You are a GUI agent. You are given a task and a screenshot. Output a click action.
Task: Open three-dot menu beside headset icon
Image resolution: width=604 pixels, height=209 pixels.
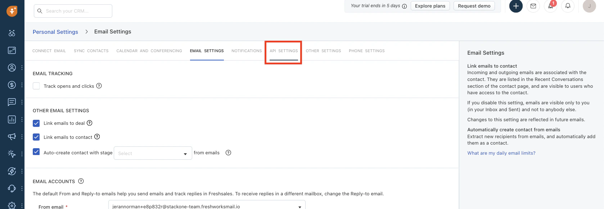coord(22,188)
